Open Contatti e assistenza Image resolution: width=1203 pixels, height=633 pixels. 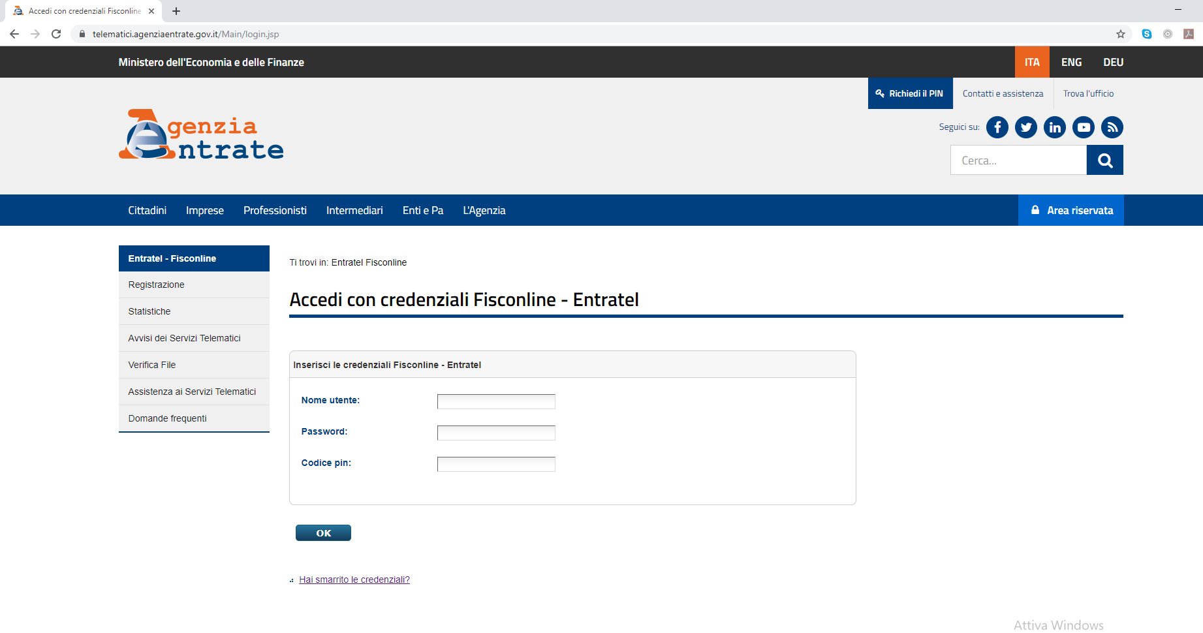1003,93
